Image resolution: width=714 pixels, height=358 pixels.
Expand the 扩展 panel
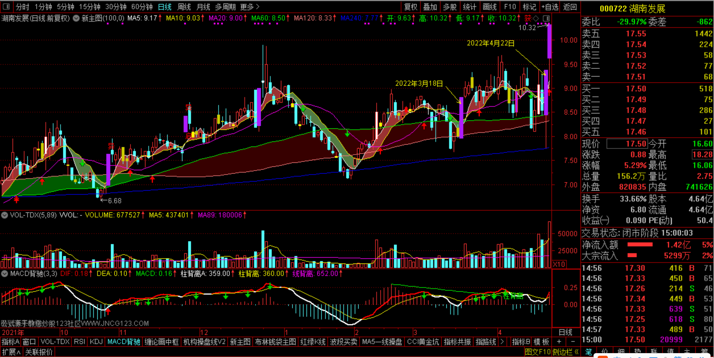pyautogui.click(x=11, y=352)
